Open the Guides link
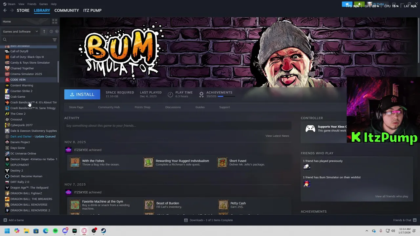 pos(200,107)
